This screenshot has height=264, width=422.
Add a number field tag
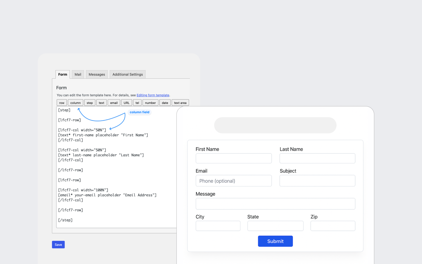point(150,103)
